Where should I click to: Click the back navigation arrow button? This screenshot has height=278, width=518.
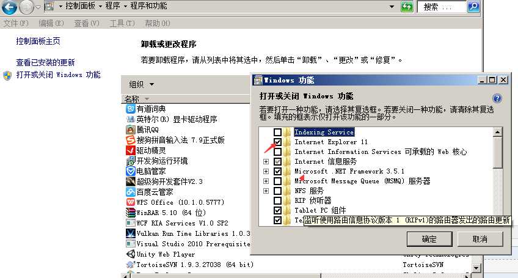9,7
